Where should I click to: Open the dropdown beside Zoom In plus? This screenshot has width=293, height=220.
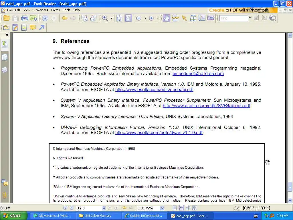pos(158,18)
